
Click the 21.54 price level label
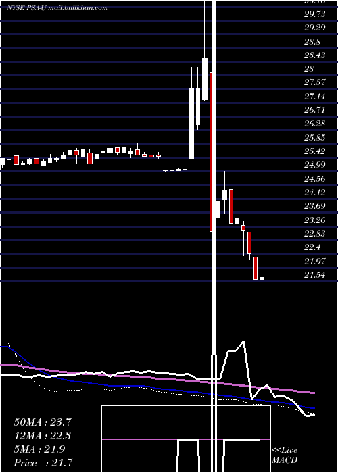pyautogui.click(x=315, y=275)
